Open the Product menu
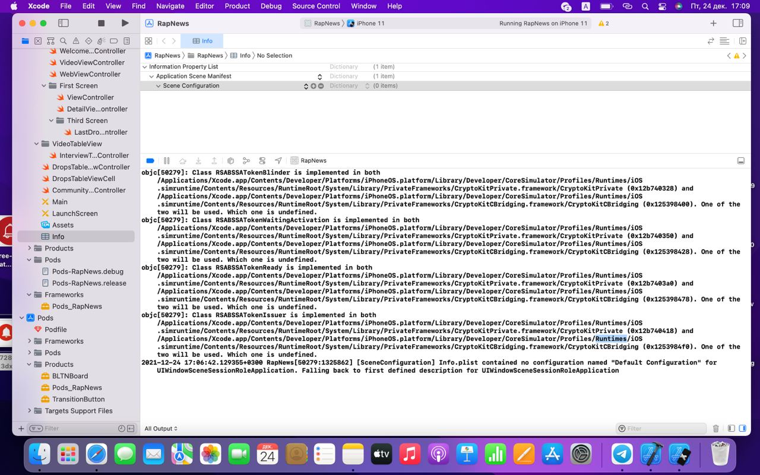 [x=237, y=6]
